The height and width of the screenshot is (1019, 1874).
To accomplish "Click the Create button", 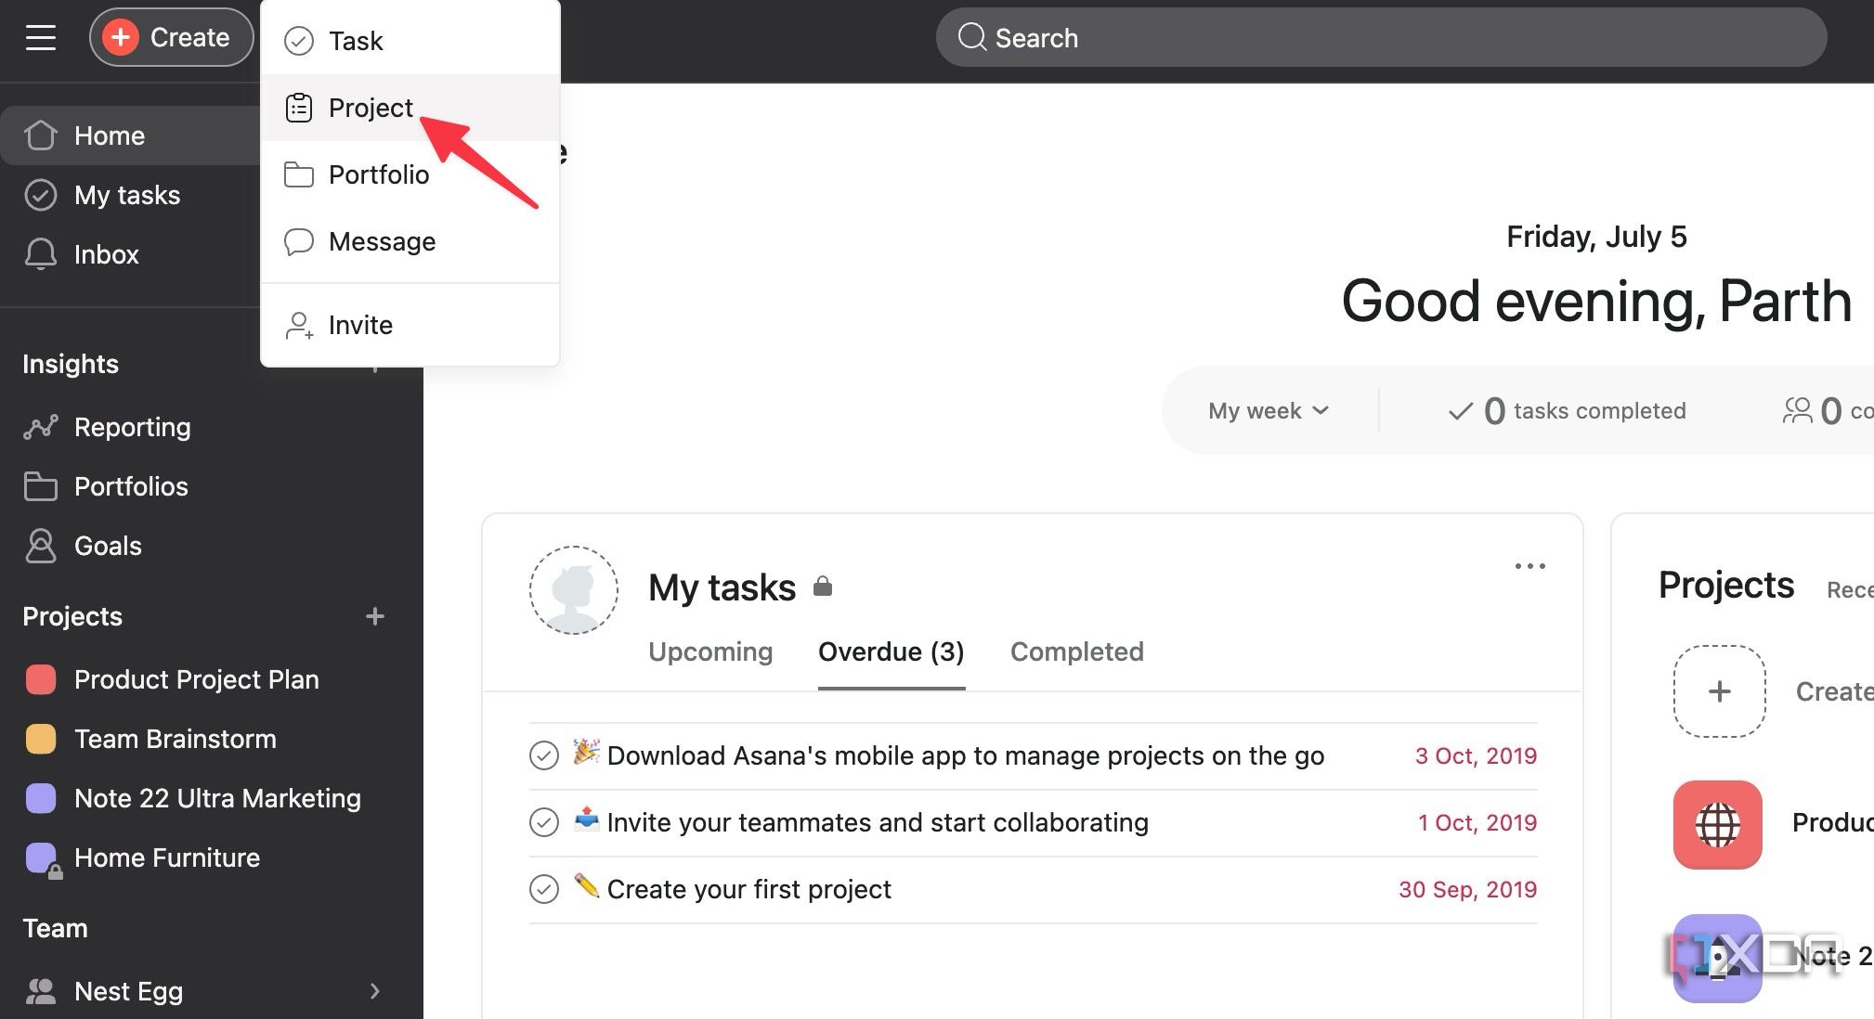I will (171, 37).
